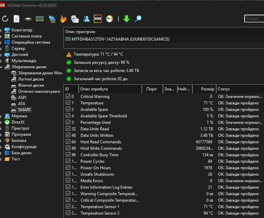Click the magnifier search icon
Viewport: 264px width, 218px height.
(138, 19)
